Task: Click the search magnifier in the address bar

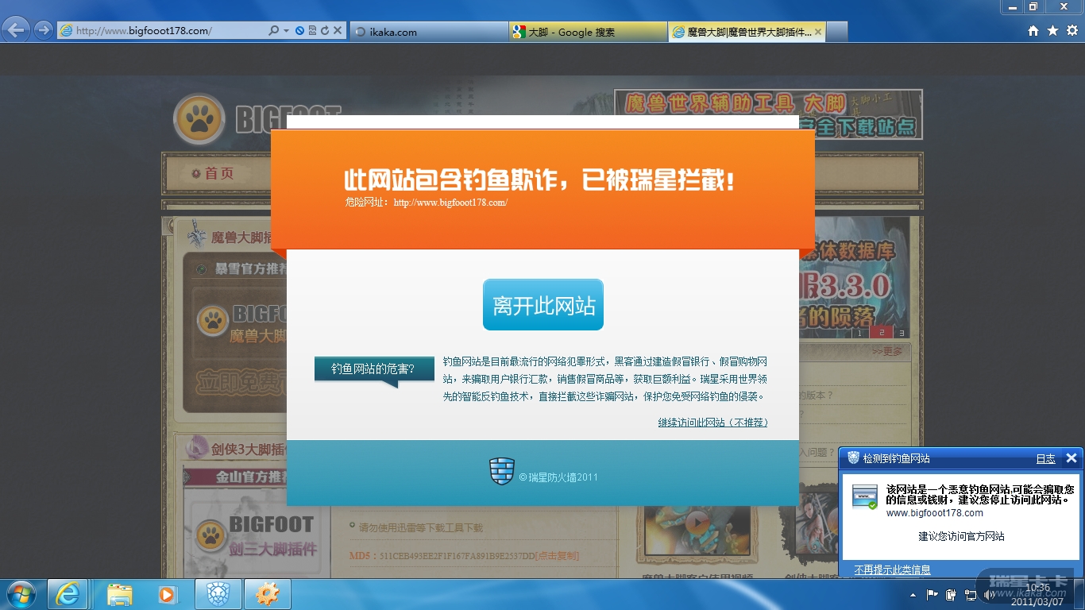Action: [274, 31]
